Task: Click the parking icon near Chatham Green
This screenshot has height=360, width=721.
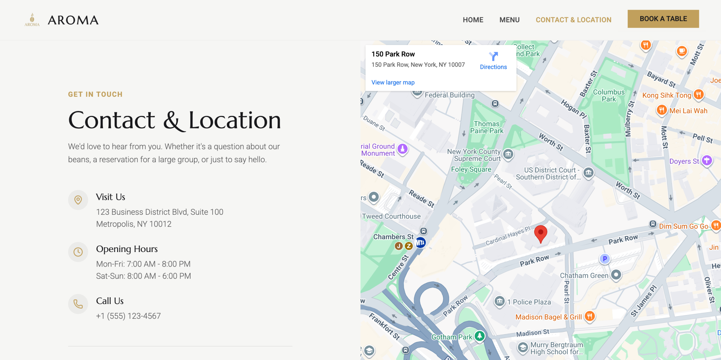Action: tap(604, 259)
